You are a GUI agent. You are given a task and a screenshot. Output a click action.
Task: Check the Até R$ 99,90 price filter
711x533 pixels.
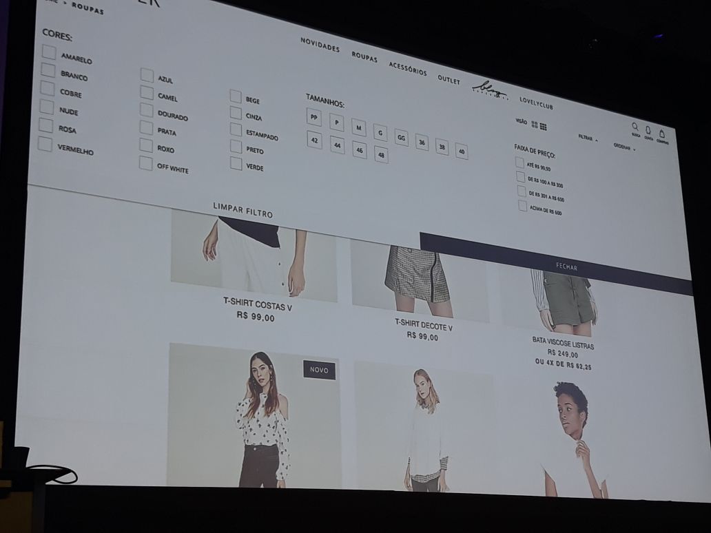click(519, 163)
